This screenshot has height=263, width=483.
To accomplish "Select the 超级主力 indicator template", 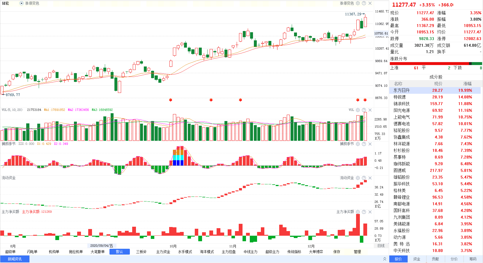I will pyautogui.click(x=272, y=252).
